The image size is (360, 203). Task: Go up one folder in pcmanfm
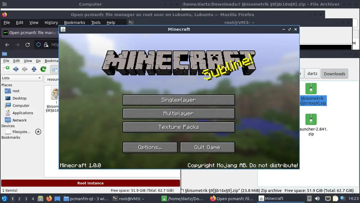(34, 69)
